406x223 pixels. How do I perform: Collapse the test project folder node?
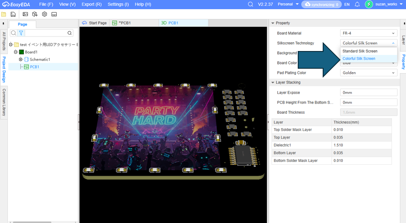(x=10, y=45)
